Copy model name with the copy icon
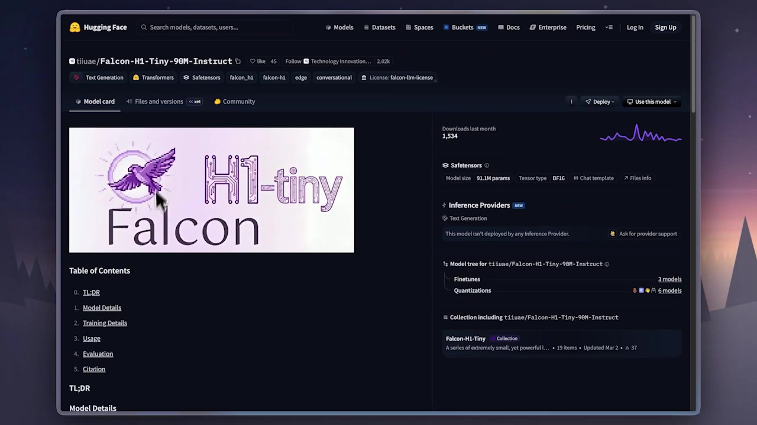The width and height of the screenshot is (757, 425). pyautogui.click(x=238, y=61)
